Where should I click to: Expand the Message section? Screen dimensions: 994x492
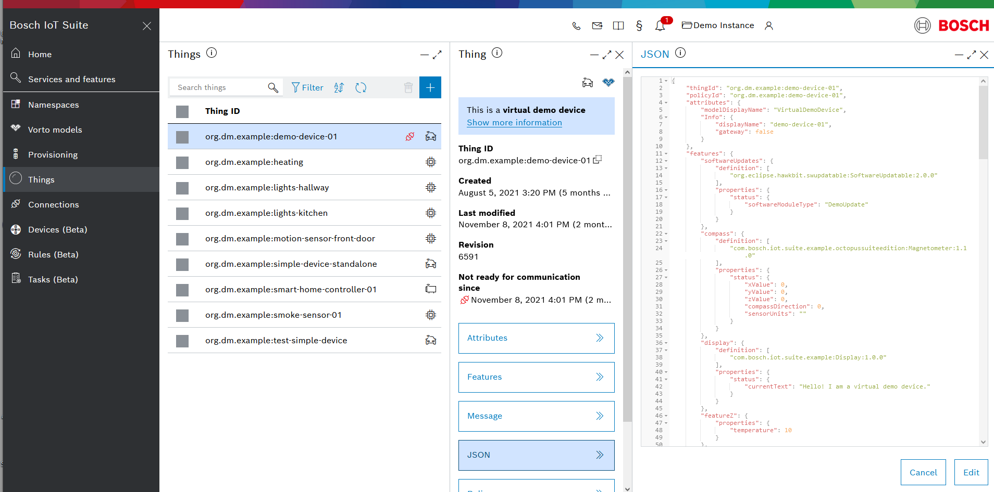coord(537,416)
